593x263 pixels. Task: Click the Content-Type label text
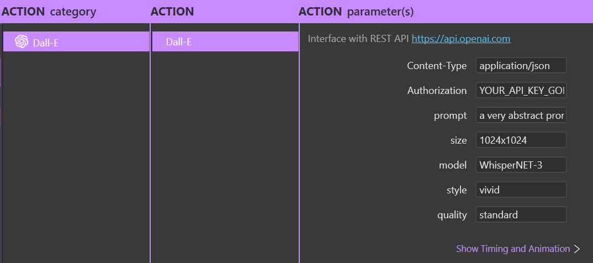click(x=437, y=65)
